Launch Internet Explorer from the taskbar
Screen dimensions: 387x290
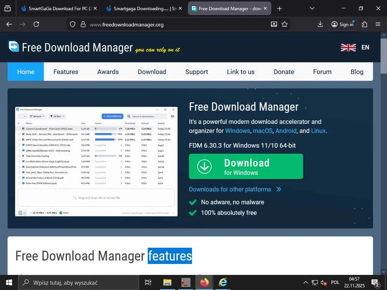223,282
